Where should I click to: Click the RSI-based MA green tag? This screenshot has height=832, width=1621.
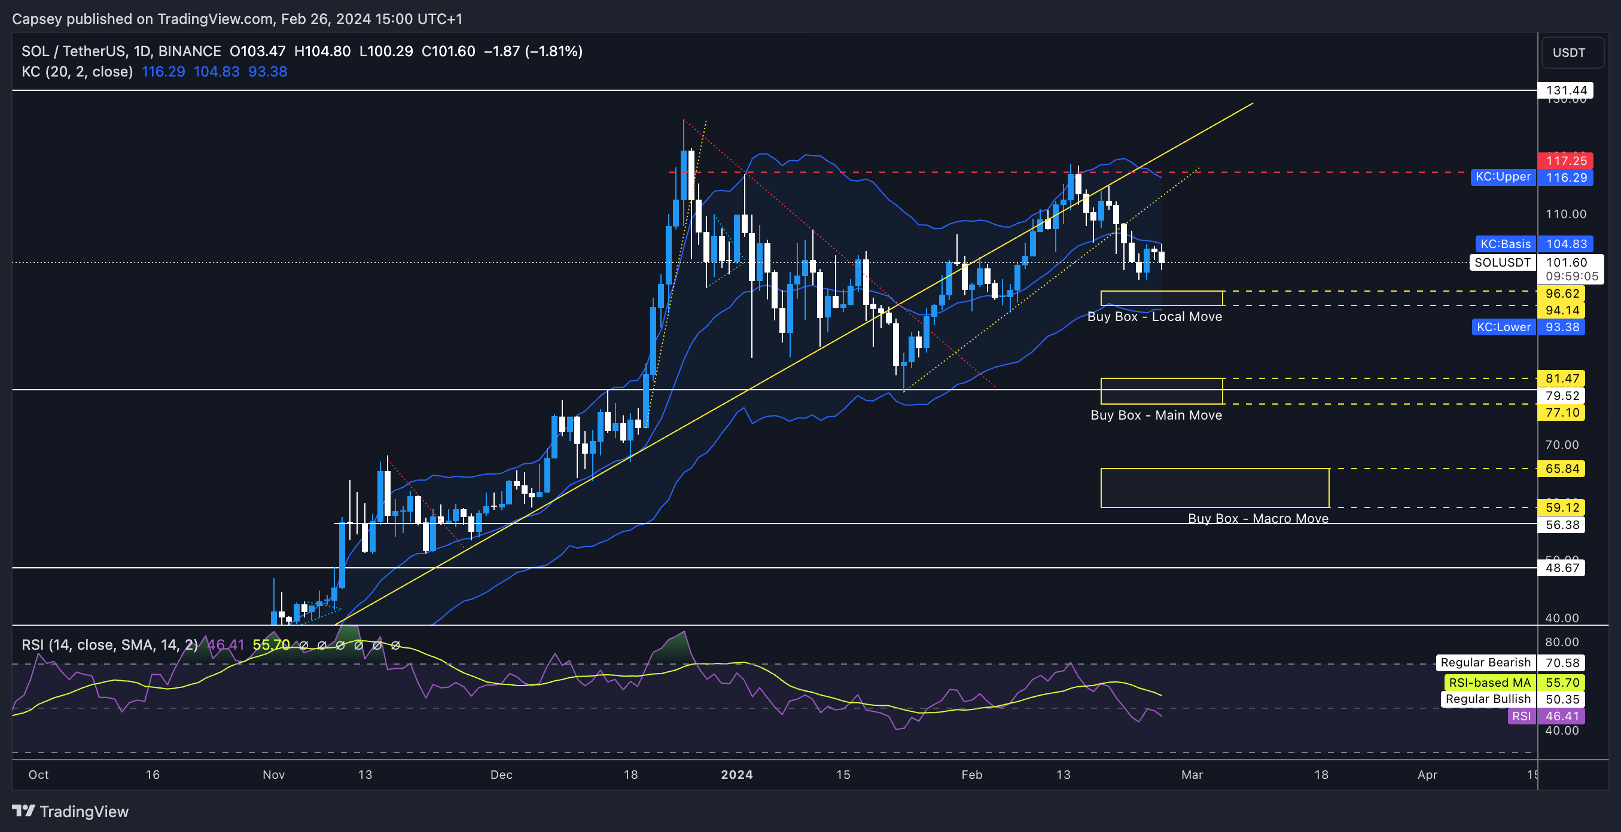pyautogui.click(x=1489, y=683)
